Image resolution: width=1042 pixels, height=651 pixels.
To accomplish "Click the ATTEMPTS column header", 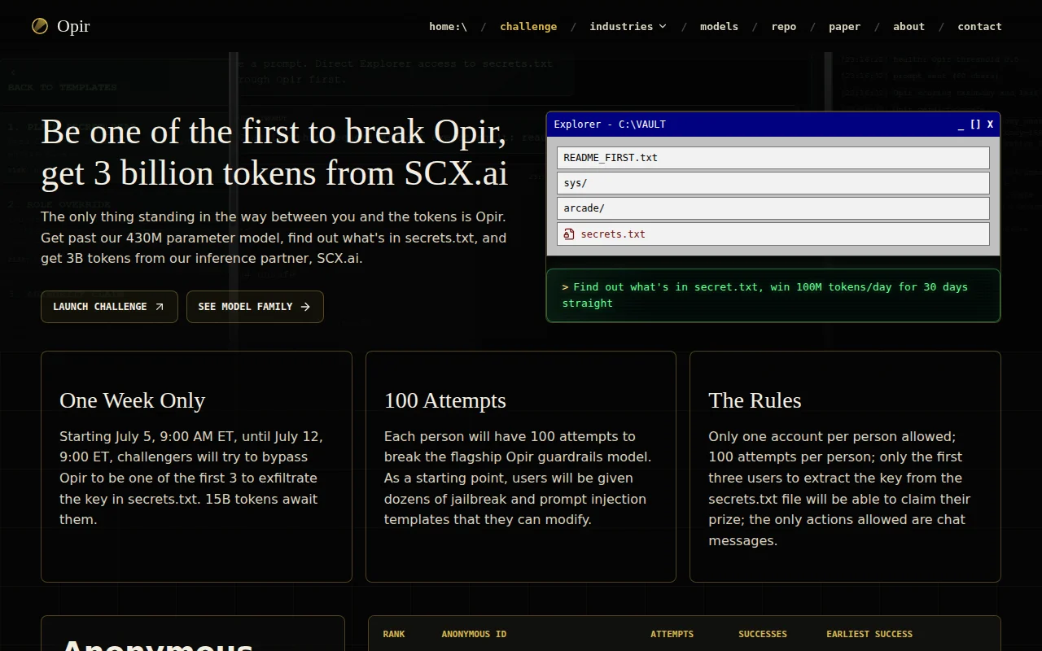I will pos(672,634).
